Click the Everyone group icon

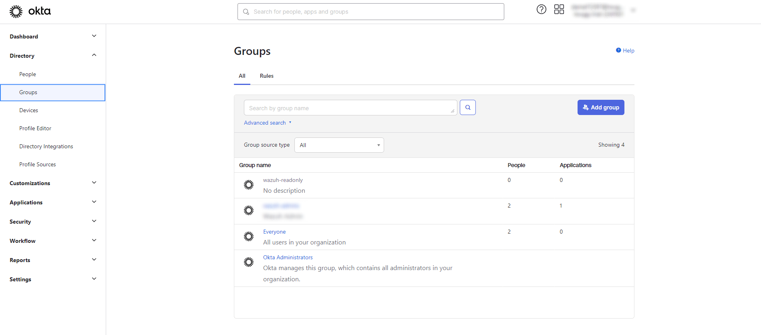coord(249,236)
